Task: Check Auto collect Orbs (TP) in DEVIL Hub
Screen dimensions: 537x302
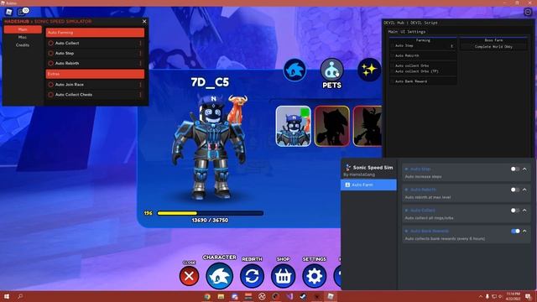Action: (392, 71)
